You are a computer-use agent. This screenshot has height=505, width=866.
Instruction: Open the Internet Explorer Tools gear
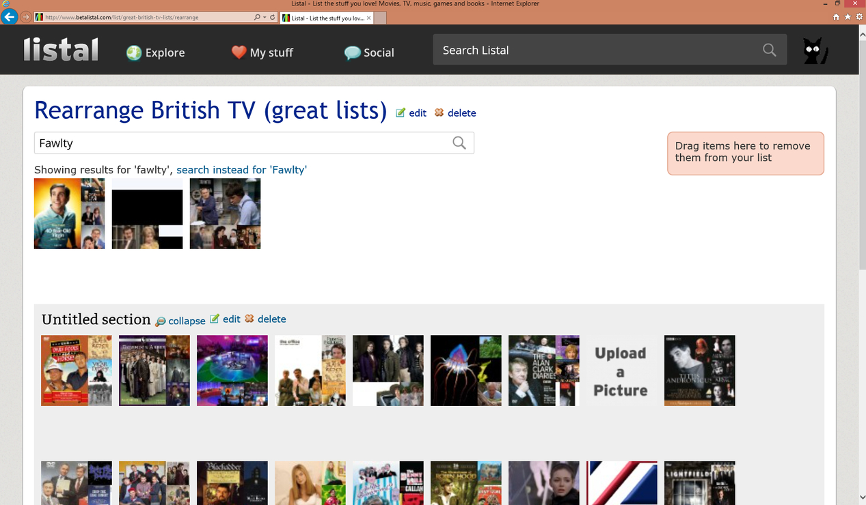(x=859, y=17)
